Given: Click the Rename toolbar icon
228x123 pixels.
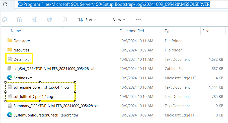Looking at the screenshot, I should pos(35,20).
